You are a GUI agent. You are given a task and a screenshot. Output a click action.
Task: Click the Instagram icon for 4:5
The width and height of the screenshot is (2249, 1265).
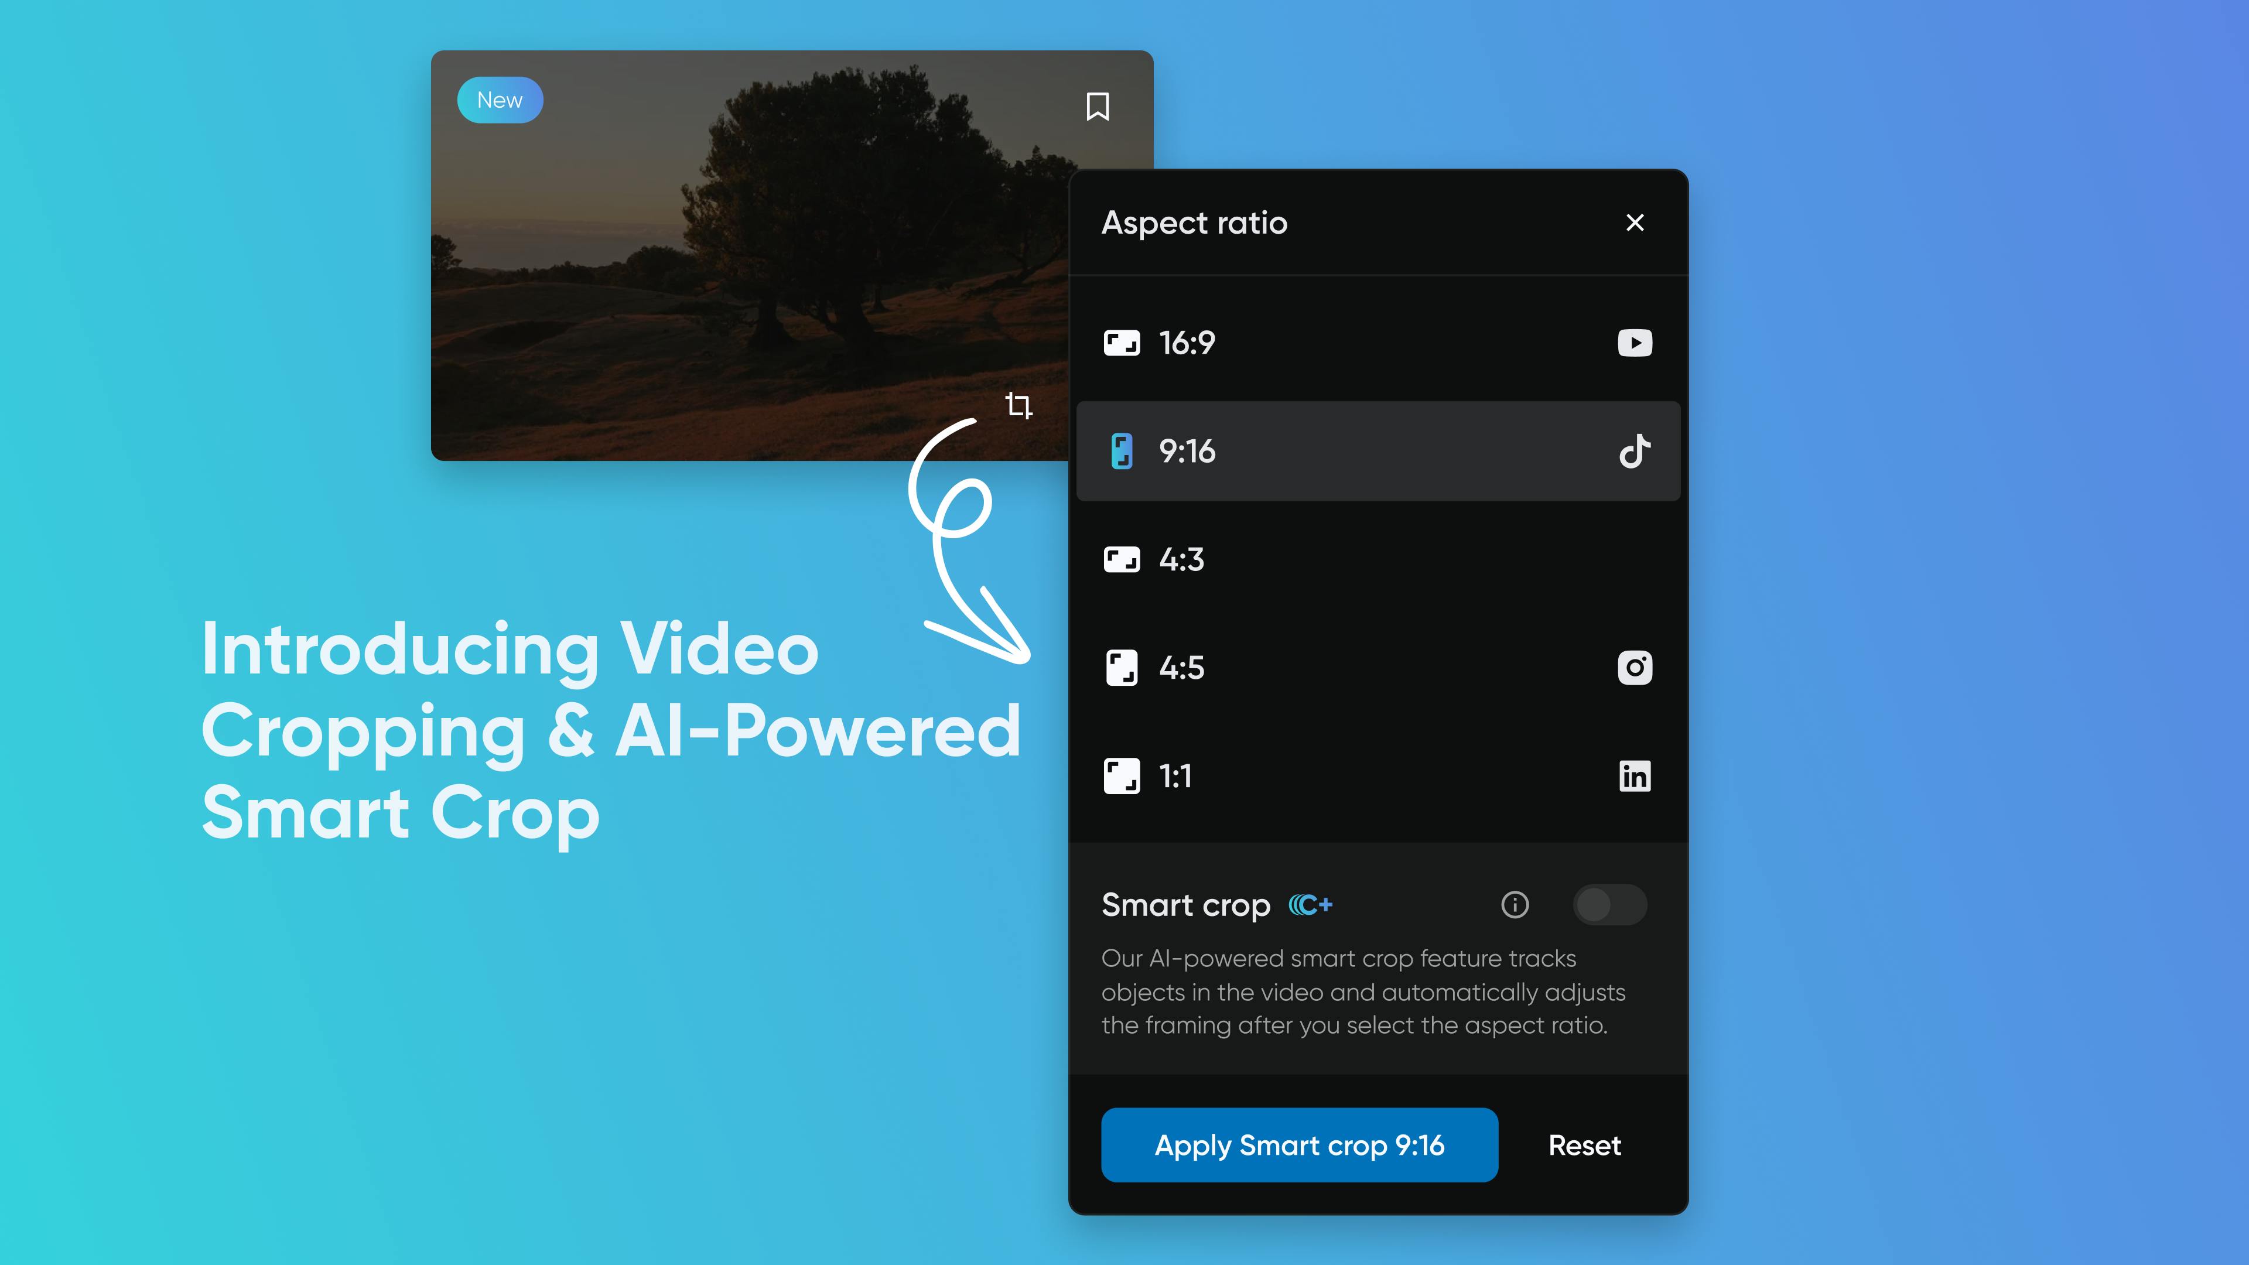coord(1633,667)
